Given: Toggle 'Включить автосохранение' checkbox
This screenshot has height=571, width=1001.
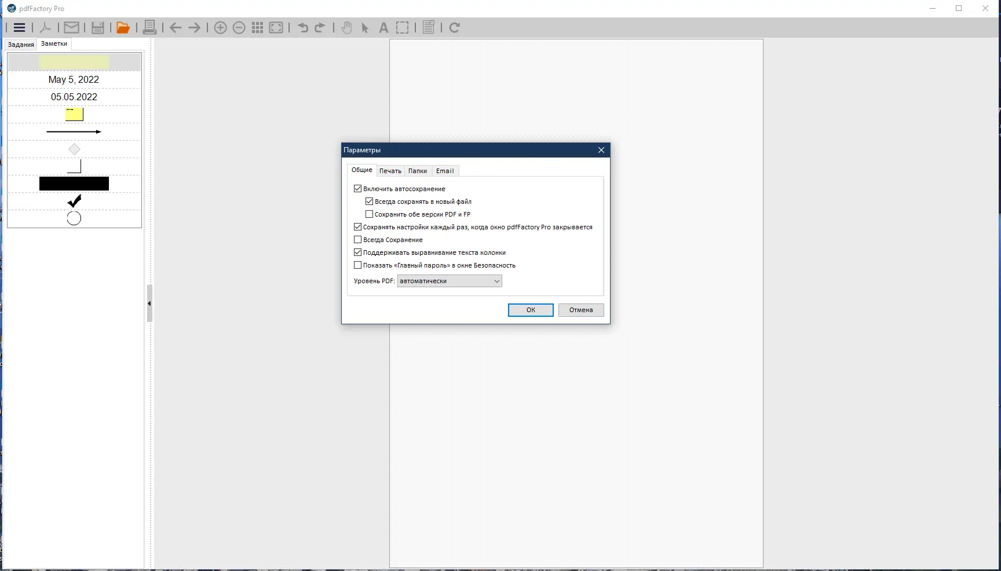Looking at the screenshot, I should (x=357, y=189).
